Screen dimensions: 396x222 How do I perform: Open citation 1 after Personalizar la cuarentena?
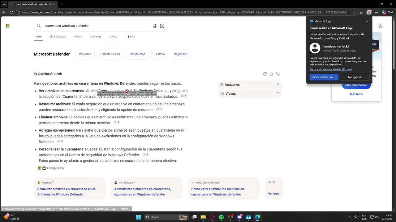click(x=145, y=155)
